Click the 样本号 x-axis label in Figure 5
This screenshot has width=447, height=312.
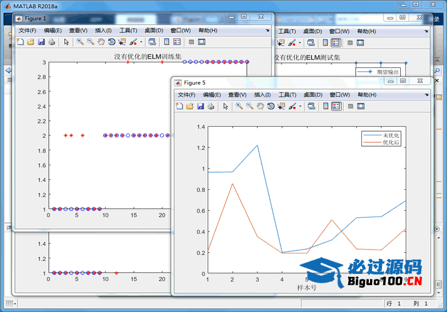click(x=307, y=288)
